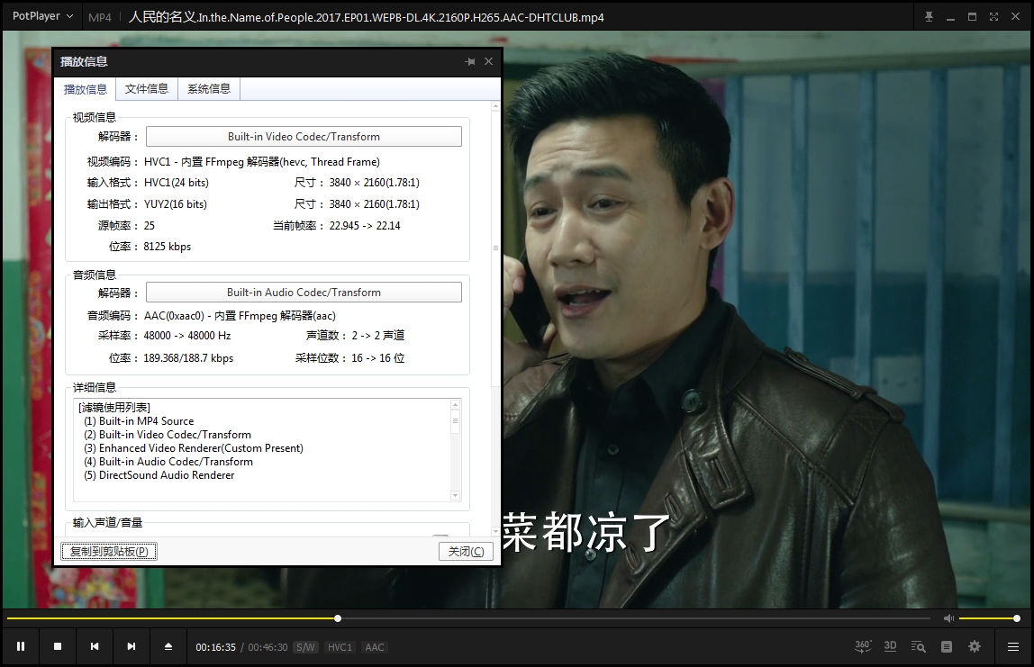Stop the video playback

point(58,646)
